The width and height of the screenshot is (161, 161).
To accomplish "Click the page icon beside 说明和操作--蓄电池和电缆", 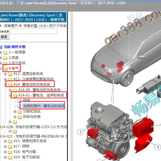I will pos(19,106).
